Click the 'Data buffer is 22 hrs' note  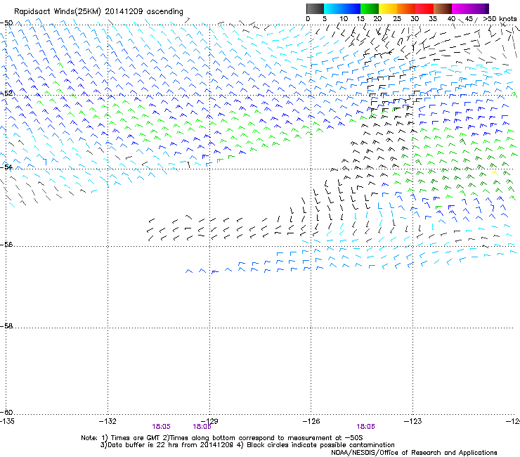click(x=167, y=445)
